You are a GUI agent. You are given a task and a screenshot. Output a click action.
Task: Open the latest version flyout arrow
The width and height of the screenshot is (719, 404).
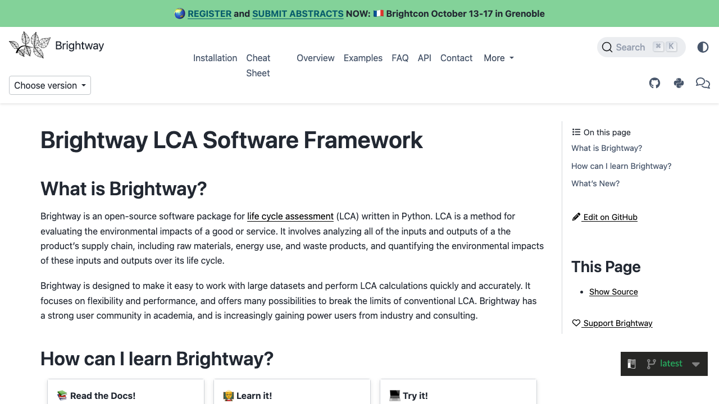(696, 364)
